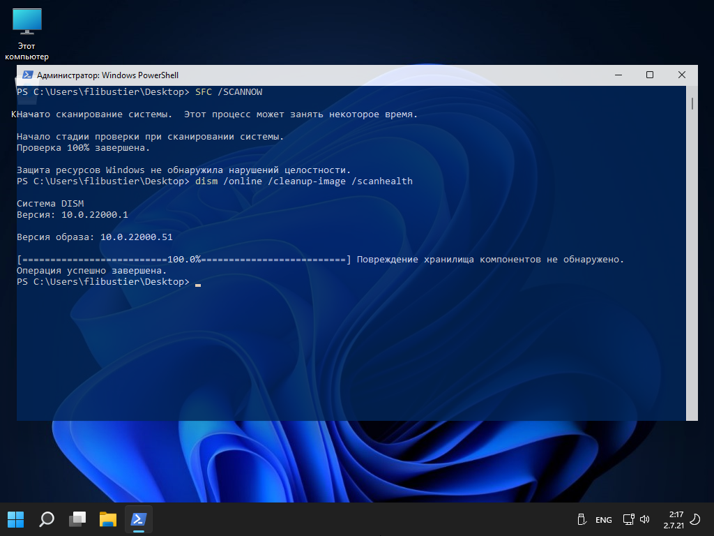Viewport: 714px width, 536px height.
Task: Click the blinking cursor at the last prompt
Action: (198, 283)
